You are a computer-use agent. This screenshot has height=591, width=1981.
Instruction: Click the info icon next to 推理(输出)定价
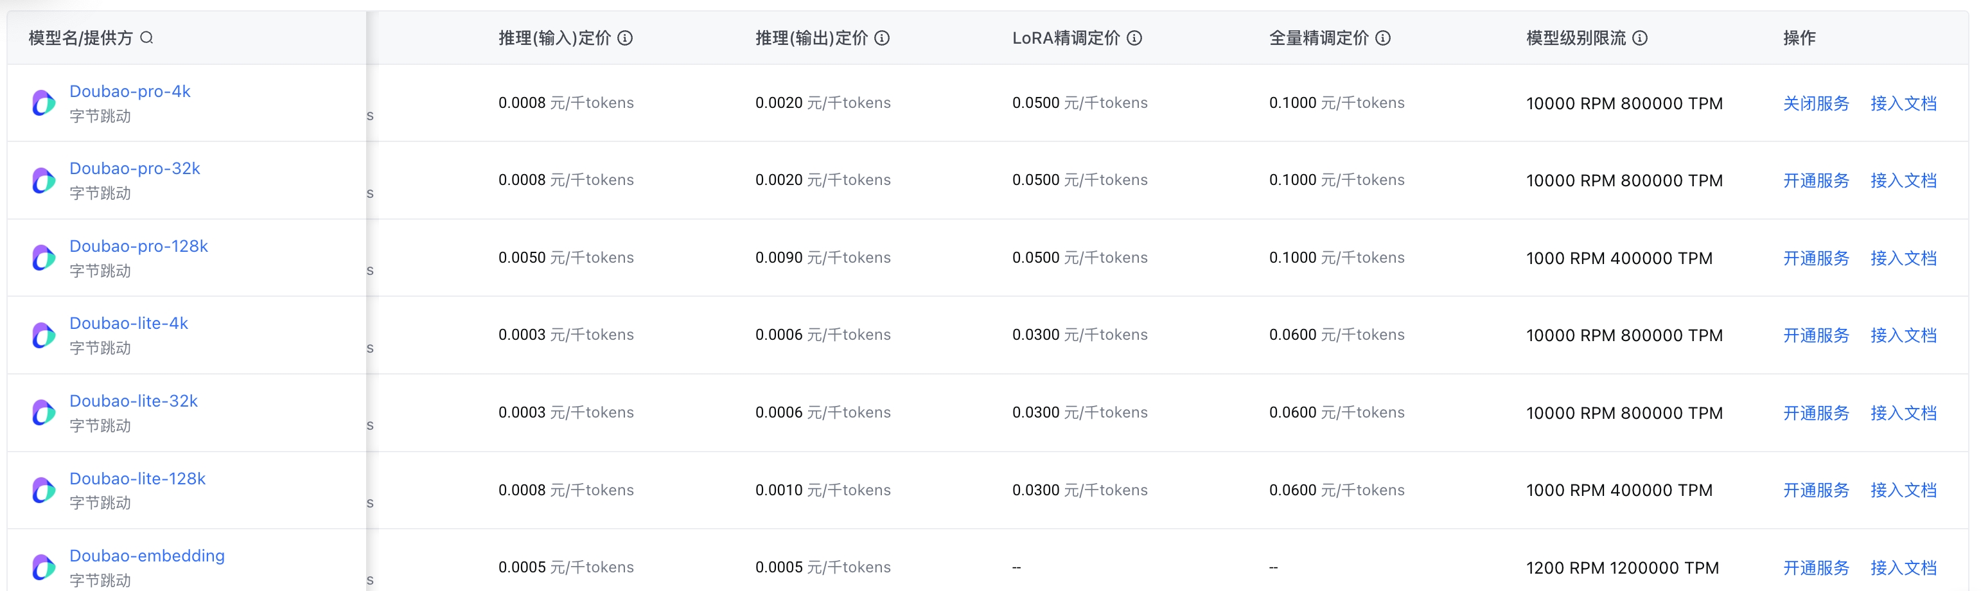click(x=882, y=38)
